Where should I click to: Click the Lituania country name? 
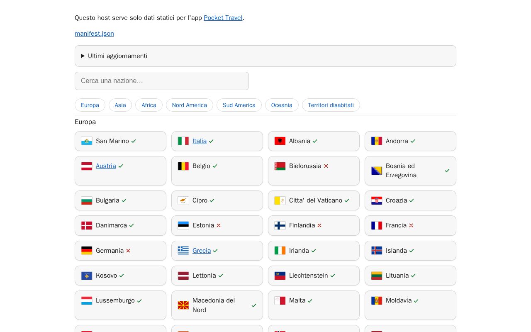[397, 276]
